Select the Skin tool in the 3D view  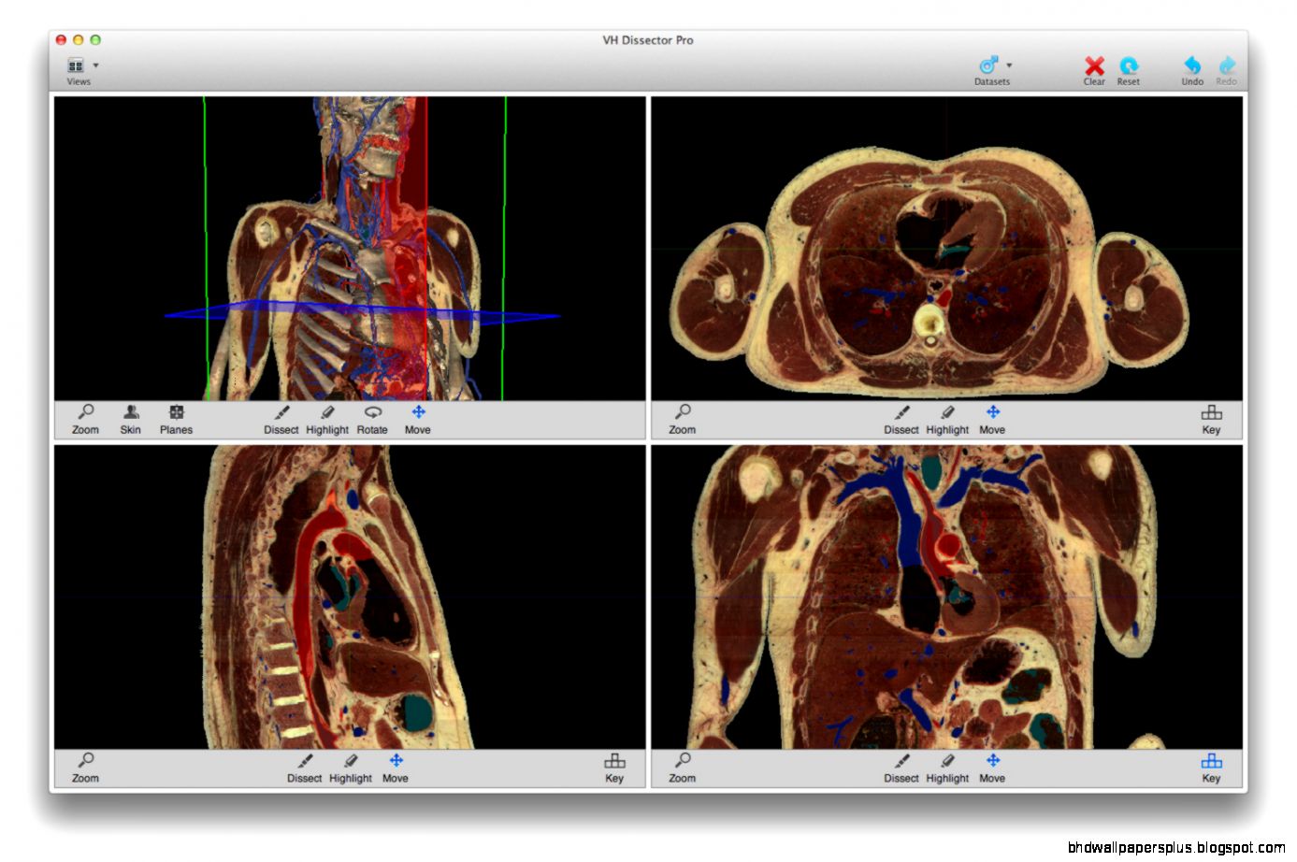point(130,419)
